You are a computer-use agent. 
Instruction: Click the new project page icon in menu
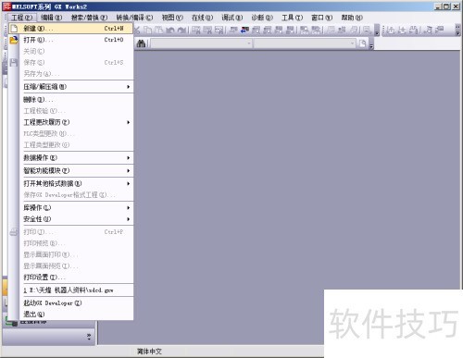coord(14,29)
